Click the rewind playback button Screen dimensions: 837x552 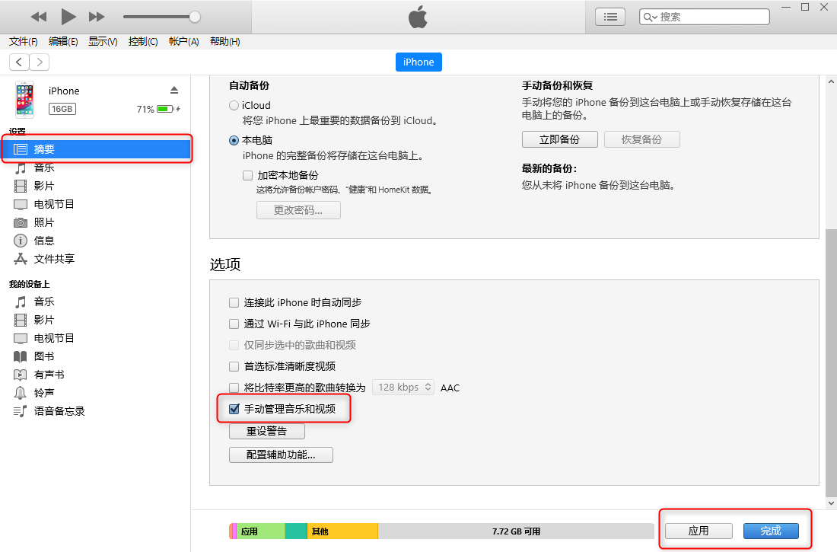39,17
